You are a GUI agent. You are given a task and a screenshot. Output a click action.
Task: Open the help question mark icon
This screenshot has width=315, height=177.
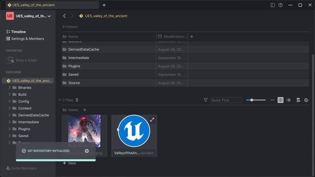281,5
